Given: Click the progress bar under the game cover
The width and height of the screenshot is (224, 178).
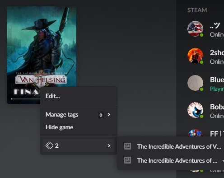Looking at the screenshot, I should click(x=26, y=99).
